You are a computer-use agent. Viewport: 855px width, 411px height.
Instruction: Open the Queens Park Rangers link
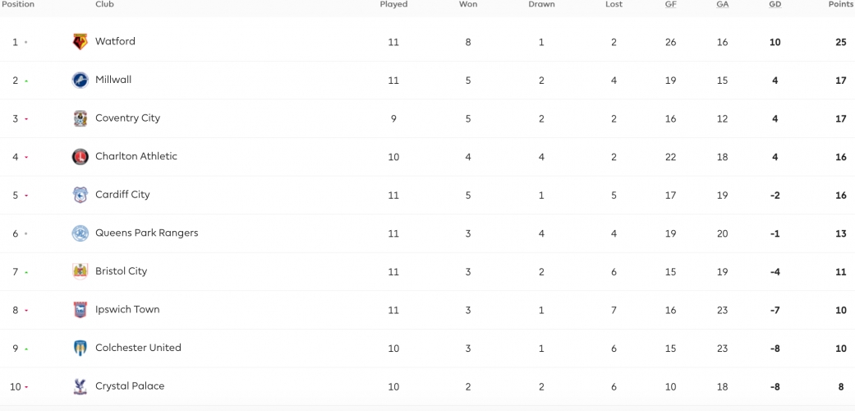[x=147, y=233]
